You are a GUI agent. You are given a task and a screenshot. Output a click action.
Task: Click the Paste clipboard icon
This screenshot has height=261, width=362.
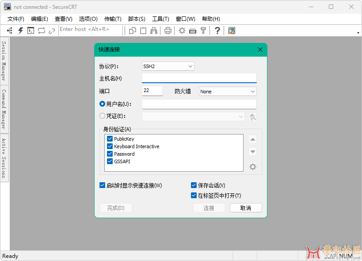143,31
